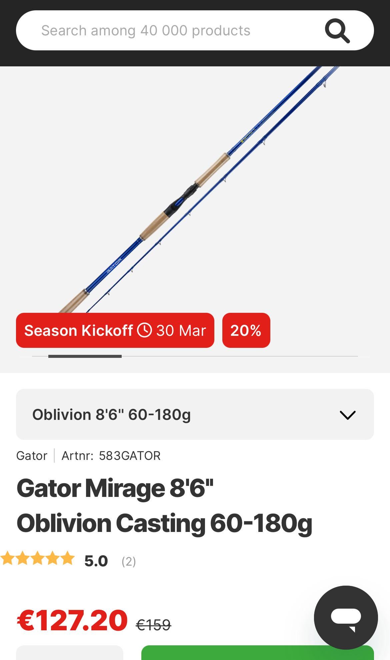Click the 5.0 rating score
The width and height of the screenshot is (390, 660).
pos(96,561)
